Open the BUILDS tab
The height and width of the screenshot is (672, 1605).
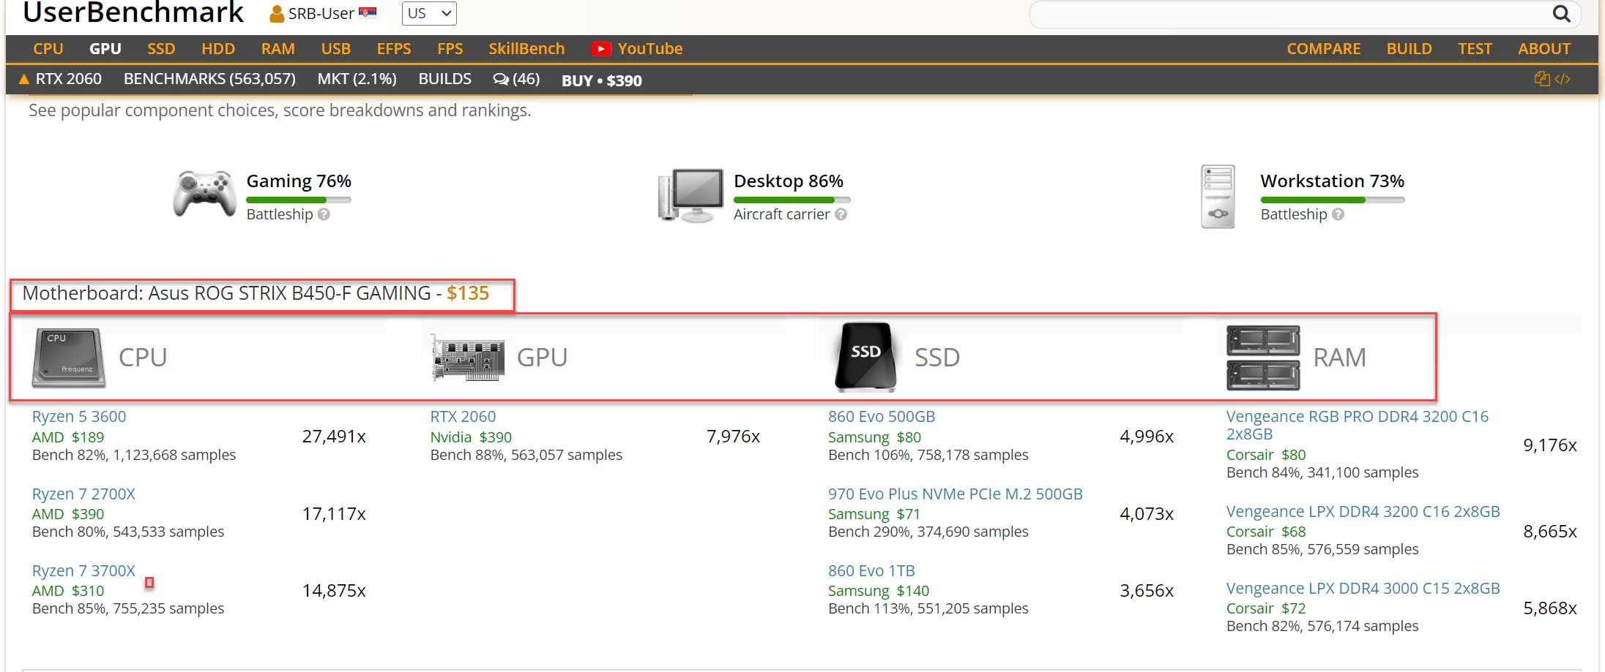pyautogui.click(x=444, y=79)
